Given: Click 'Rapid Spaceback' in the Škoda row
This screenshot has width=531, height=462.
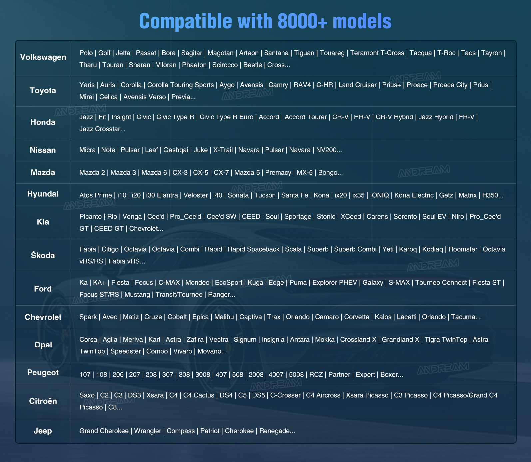Looking at the screenshot, I should point(254,249).
